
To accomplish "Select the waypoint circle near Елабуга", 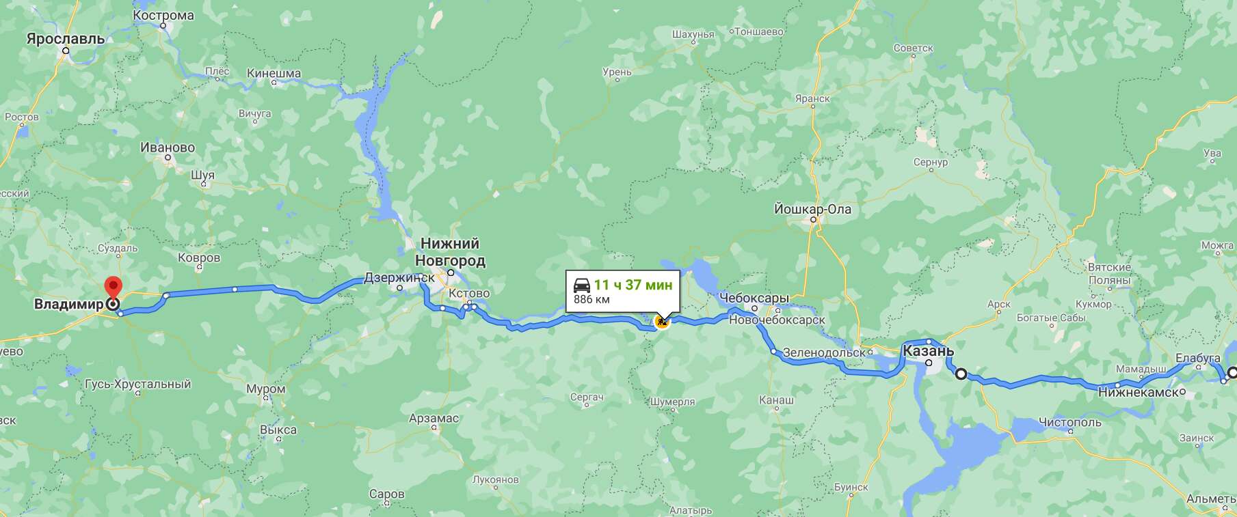I will pos(1232,373).
